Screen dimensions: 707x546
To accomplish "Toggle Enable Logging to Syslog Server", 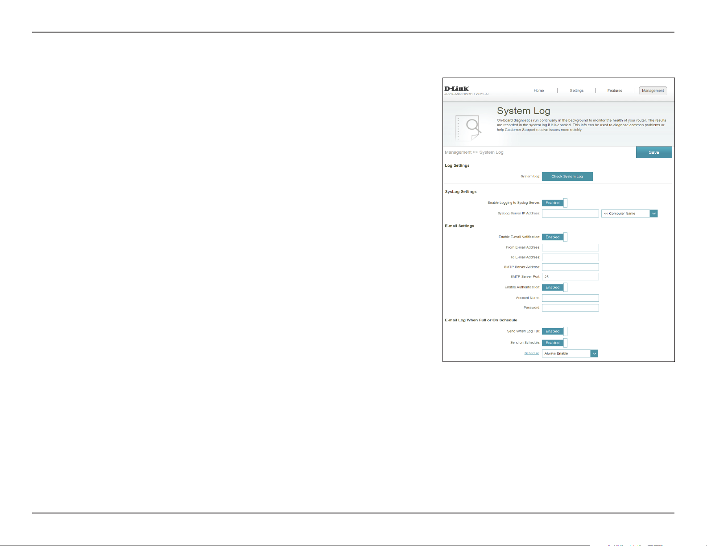I will (554, 203).
